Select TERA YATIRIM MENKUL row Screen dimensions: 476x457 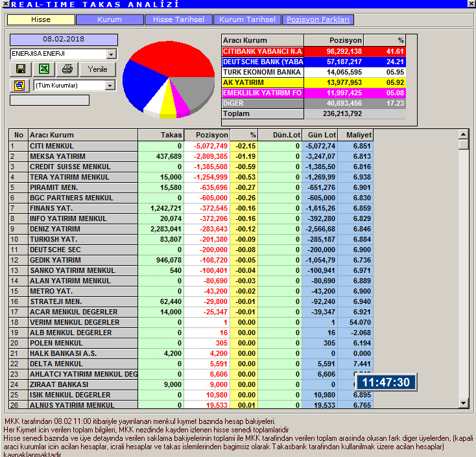click(191, 177)
